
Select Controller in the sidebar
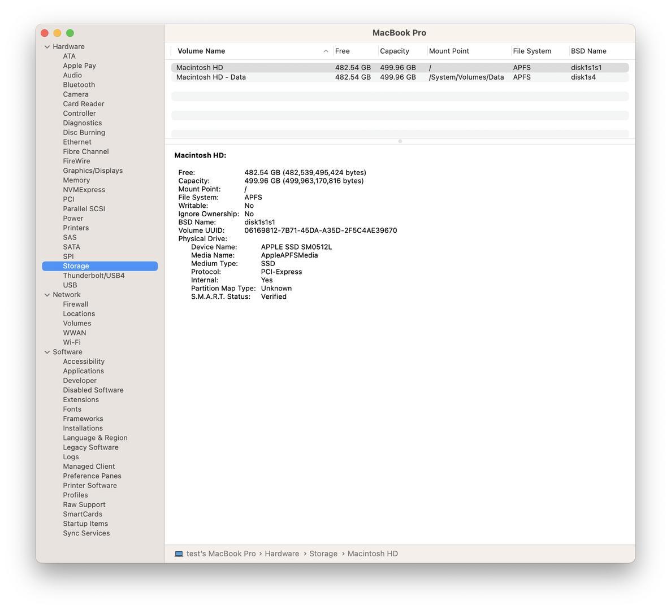79,114
